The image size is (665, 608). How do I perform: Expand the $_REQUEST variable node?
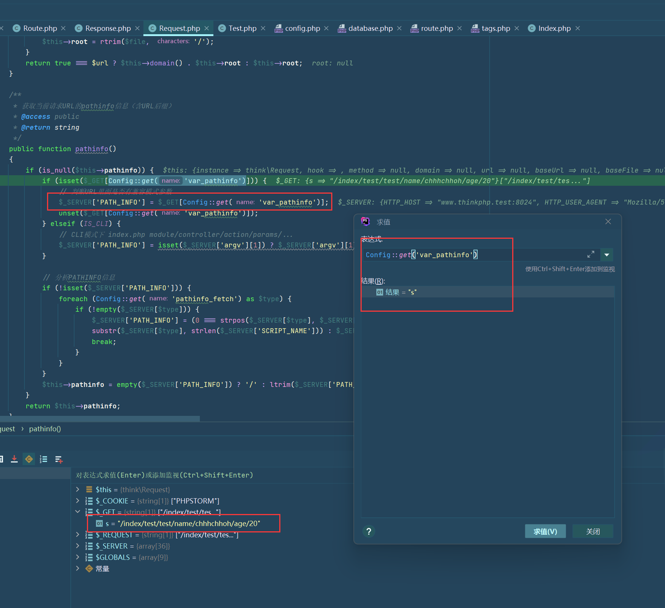(x=78, y=534)
